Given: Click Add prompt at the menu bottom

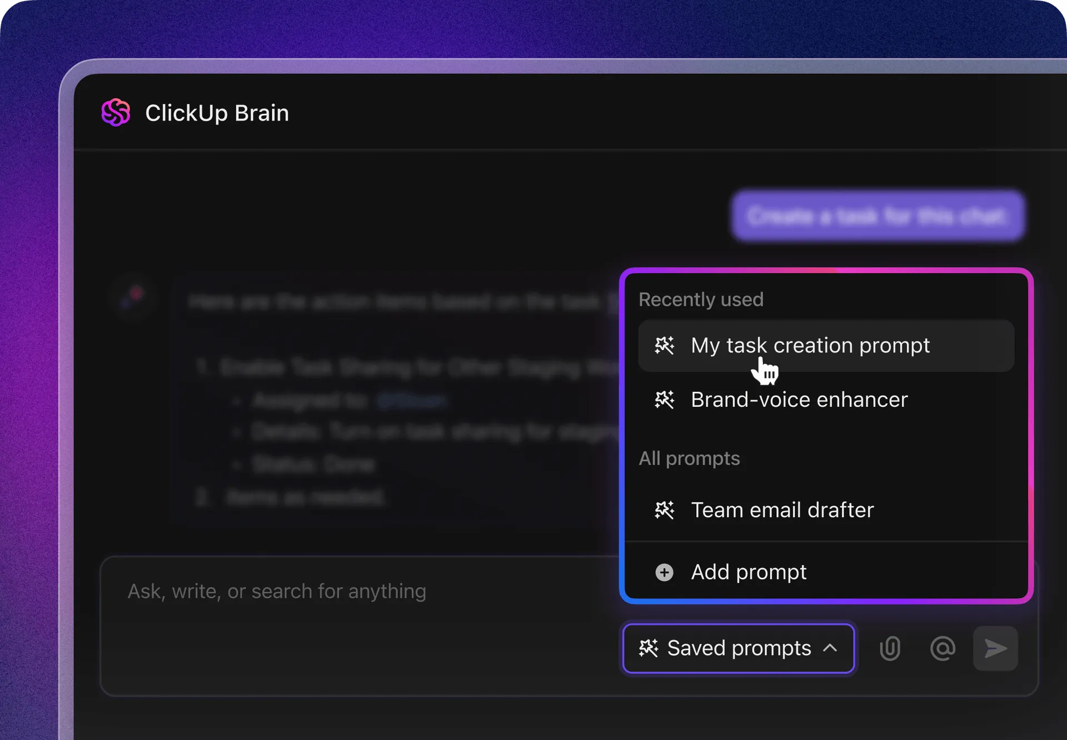Looking at the screenshot, I should (x=826, y=572).
